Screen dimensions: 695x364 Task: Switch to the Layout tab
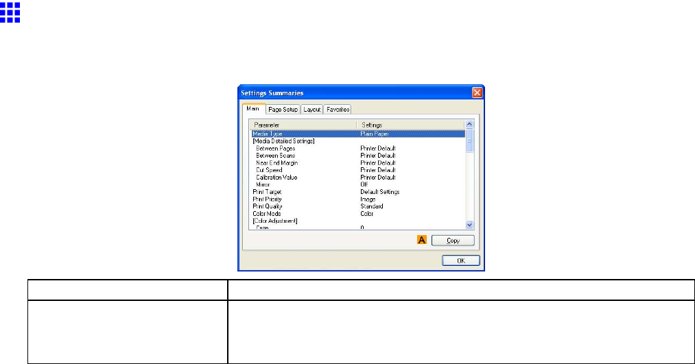tap(312, 110)
